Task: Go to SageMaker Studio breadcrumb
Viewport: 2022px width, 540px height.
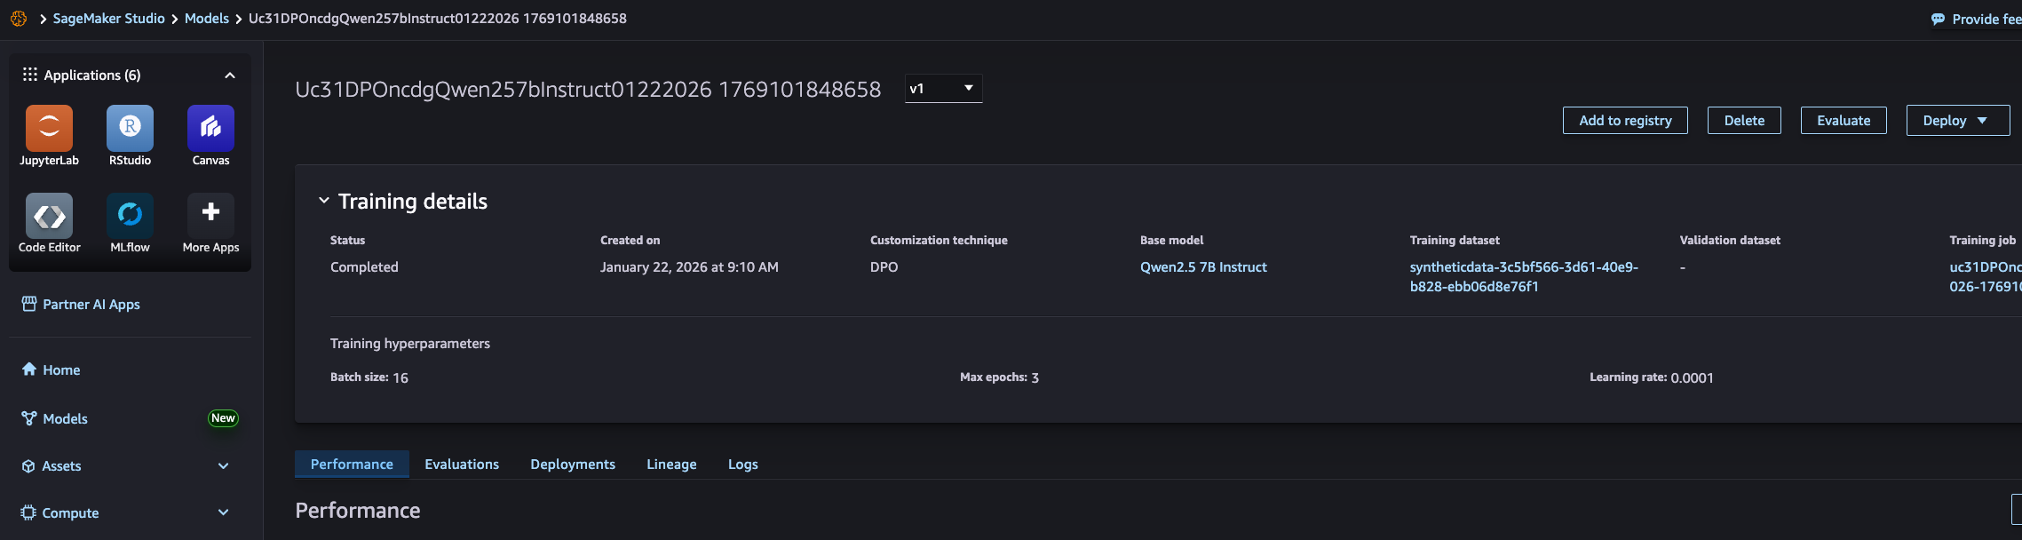Action: coord(108,19)
